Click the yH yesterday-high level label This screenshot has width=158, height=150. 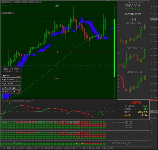click(x=58, y=67)
